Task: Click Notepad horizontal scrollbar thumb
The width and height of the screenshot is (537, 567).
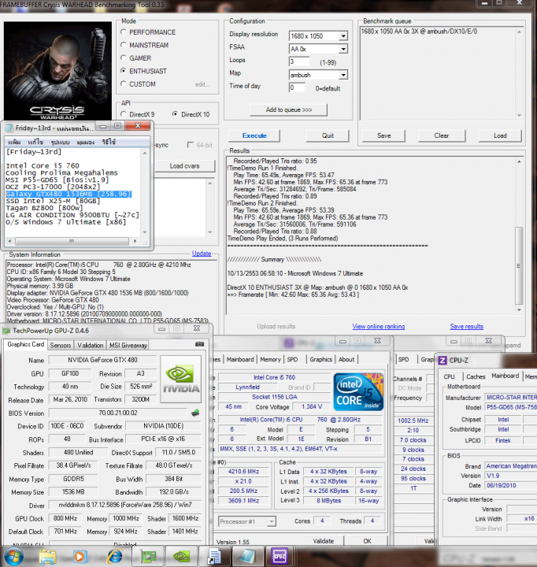Action: pyautogui.click(x=72, y=241)
